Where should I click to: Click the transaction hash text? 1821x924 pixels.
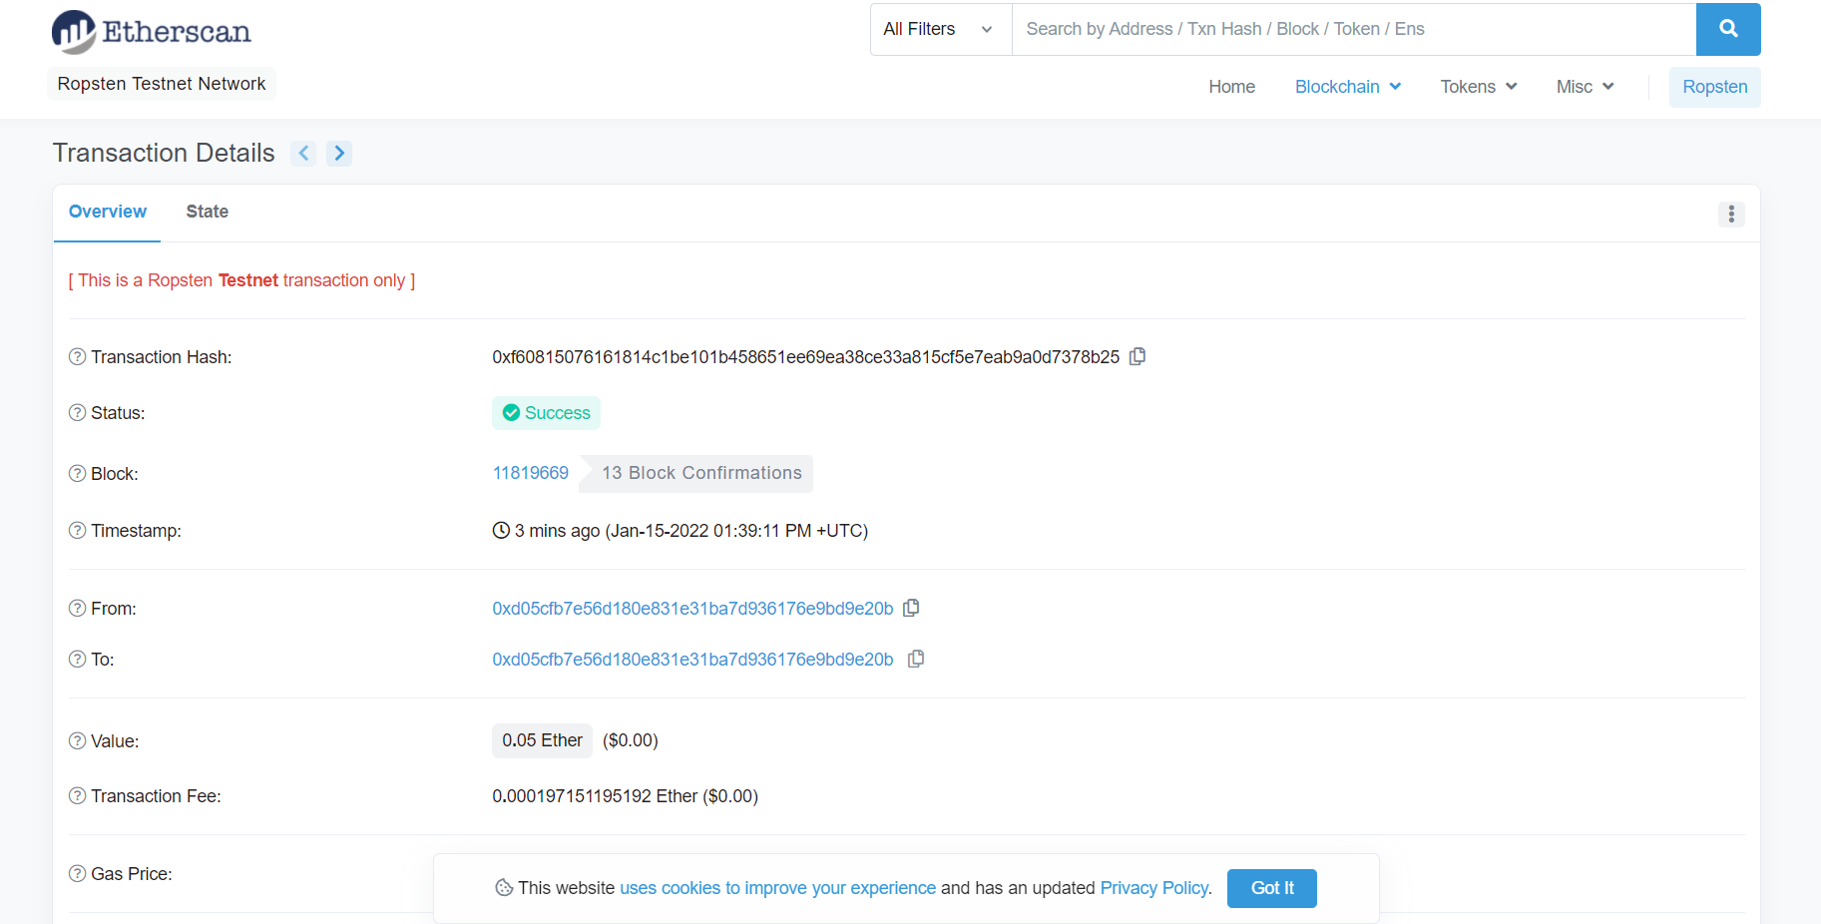point(805,357)
